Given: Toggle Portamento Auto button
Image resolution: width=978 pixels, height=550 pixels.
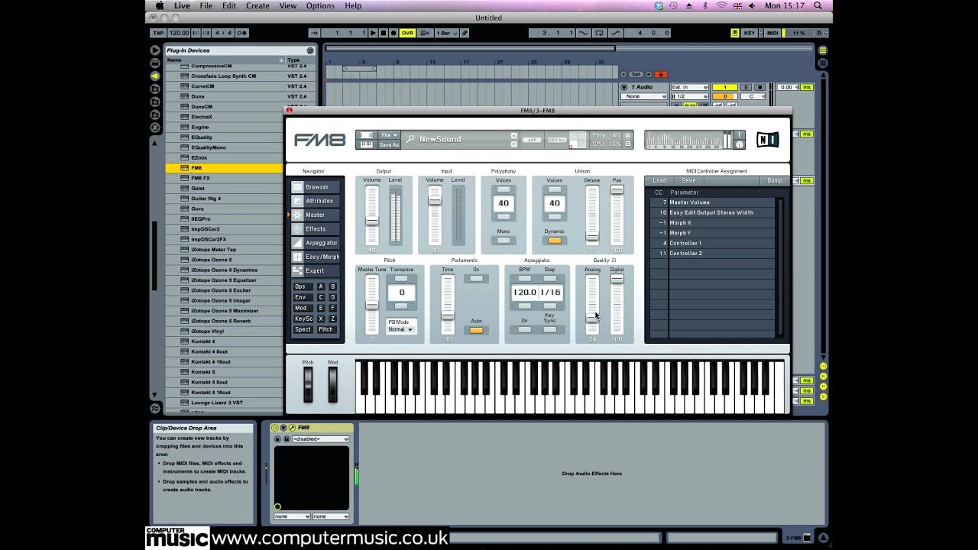Looking at the screenshot, I should (x=476, y=330).
